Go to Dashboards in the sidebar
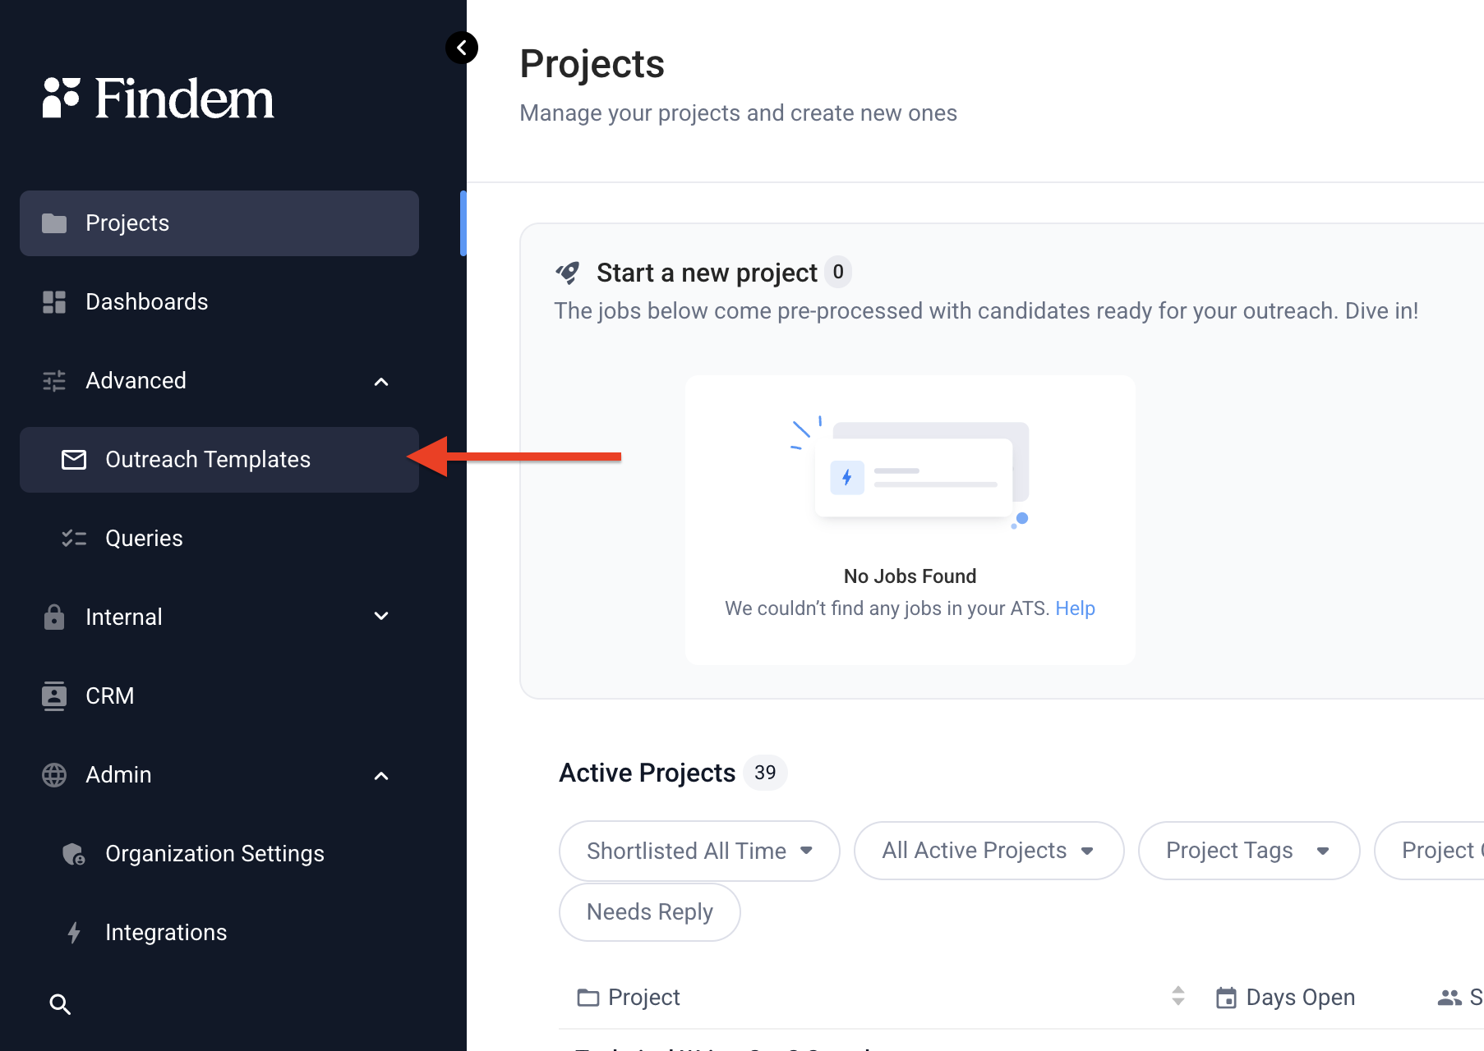 219,302
